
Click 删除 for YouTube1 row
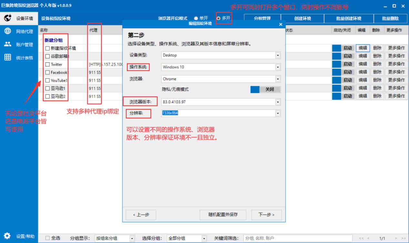377,80
